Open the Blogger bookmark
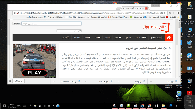The width and height of the screenshot is (195, 109). (101, 17)
